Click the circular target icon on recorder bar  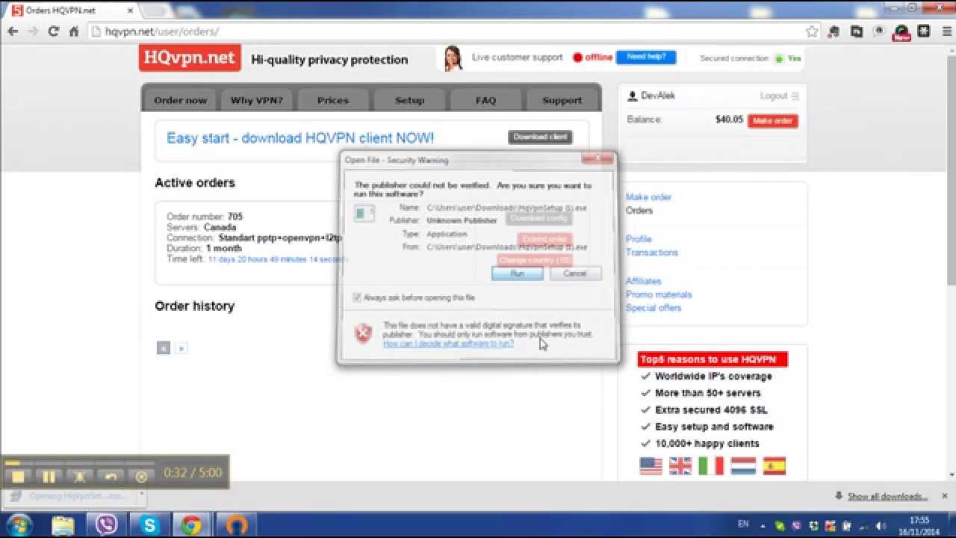pos(141,477)
